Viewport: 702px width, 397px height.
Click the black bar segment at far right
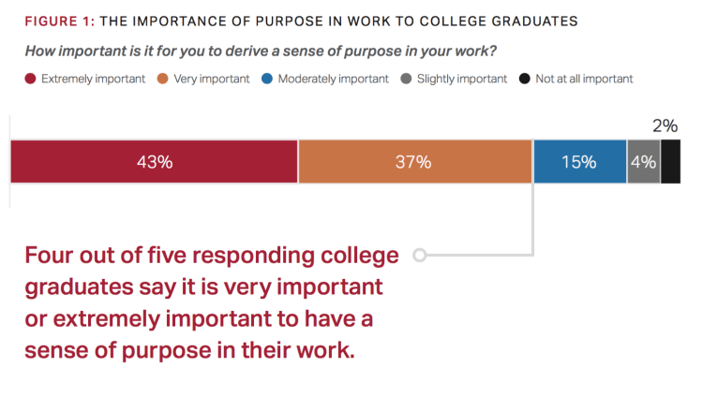[x=670, y=162]
